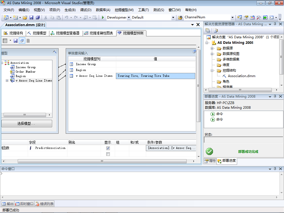The height and width of the screenshot is (213, 284).
Task: Check the empty 显示 checkbox in second row
Action: 108,154
